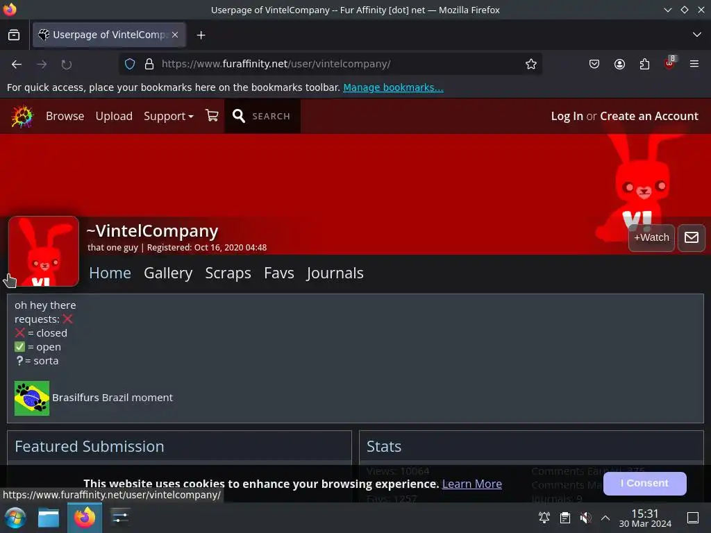The width and height of the screenshot is (711, 533).
Task: Click the Stats section heading
Action: (x=383, y=446)
